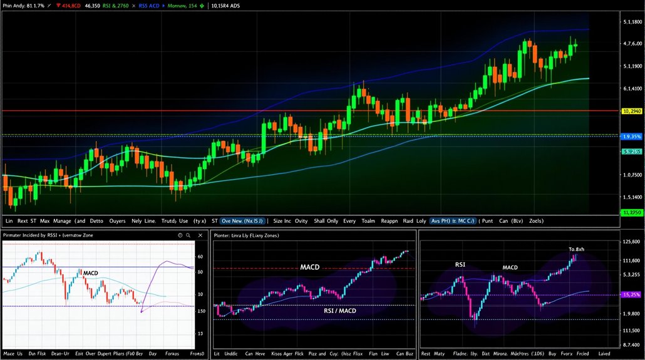Image resolution: width=645 pixels, height=360 pixels.
Task: Click the red down-triangle icon beside 414,8CD
Action: click(x=58, y=6)
